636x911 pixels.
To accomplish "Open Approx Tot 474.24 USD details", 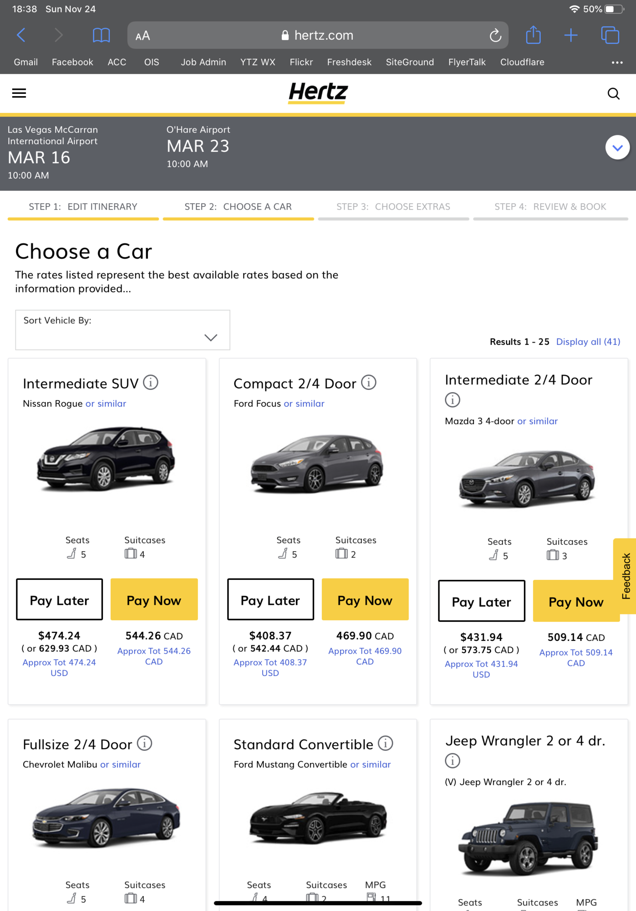I will coord(59,668).
